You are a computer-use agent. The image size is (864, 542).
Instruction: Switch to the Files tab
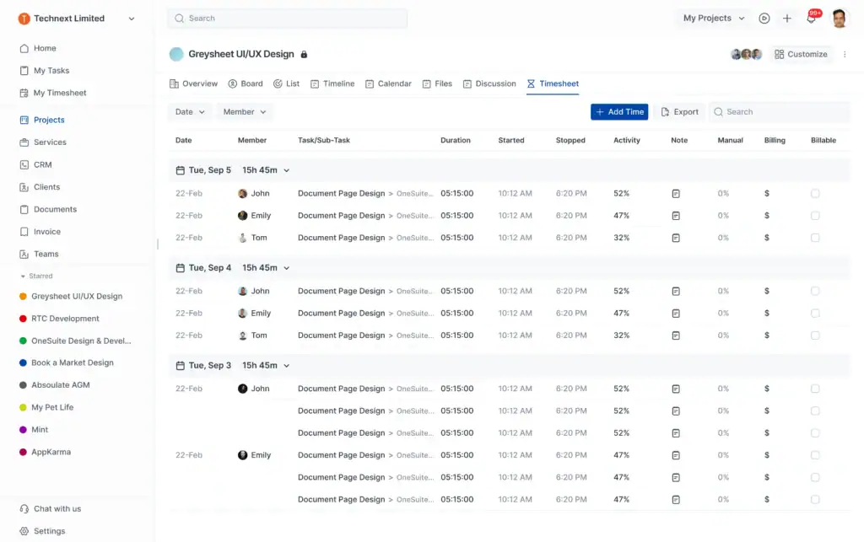pos(437,83)
